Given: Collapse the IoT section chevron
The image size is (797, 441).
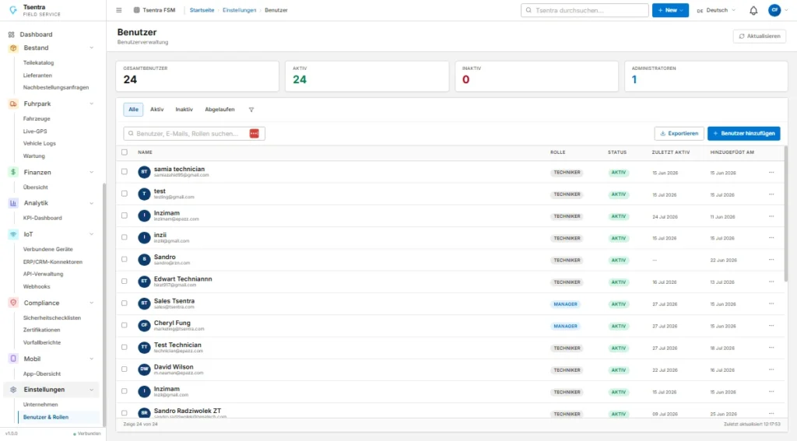Looking at the screenshot, I should click(92, 234).
